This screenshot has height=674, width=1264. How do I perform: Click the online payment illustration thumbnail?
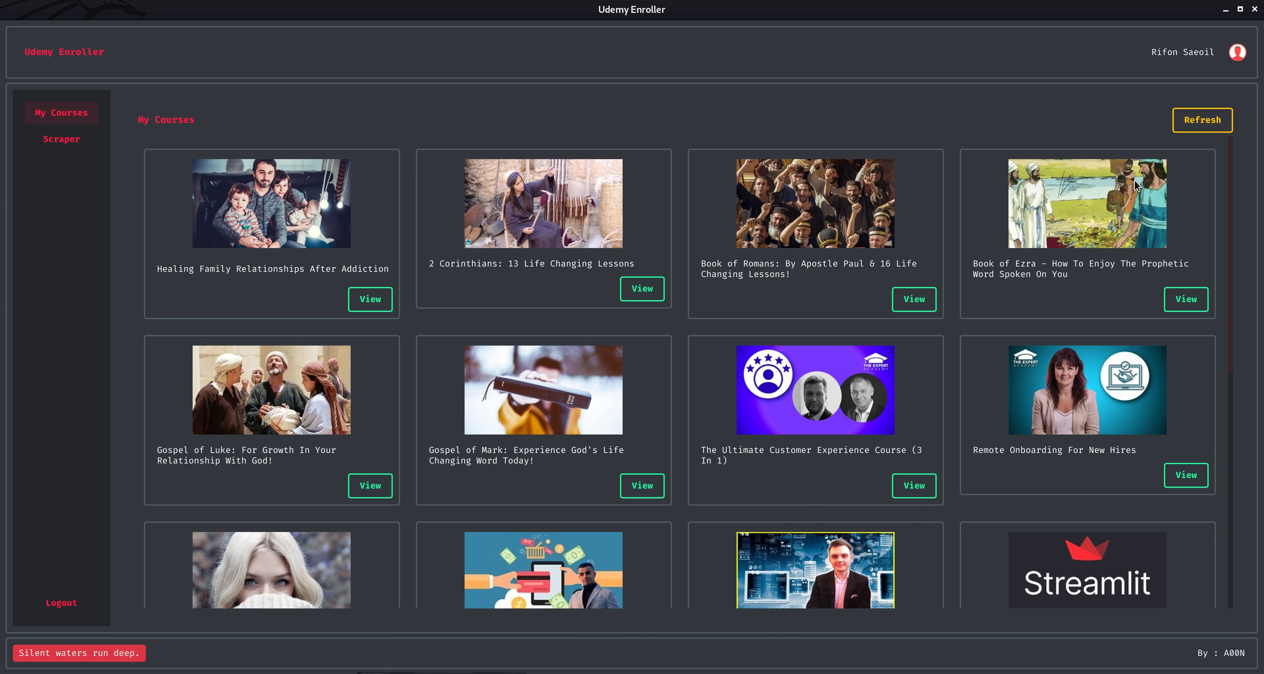click(543, 570)
